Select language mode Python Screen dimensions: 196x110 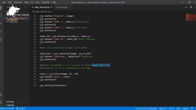(186, 108)
